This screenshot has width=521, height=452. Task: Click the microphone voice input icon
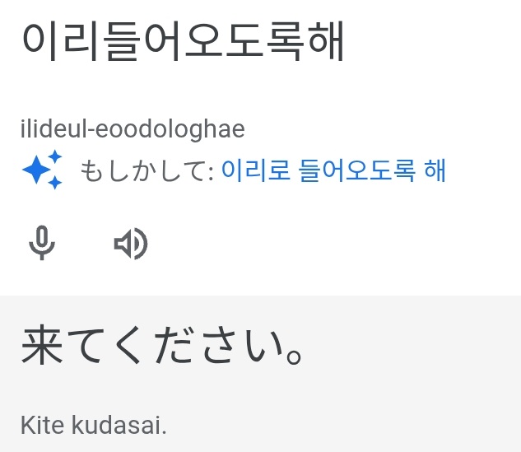point(42,243)
